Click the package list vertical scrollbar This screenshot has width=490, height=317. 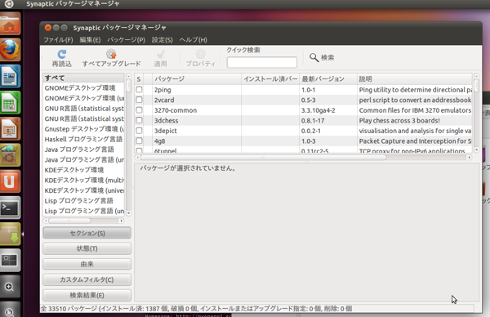pyautogui.click(x=476, y=113)
